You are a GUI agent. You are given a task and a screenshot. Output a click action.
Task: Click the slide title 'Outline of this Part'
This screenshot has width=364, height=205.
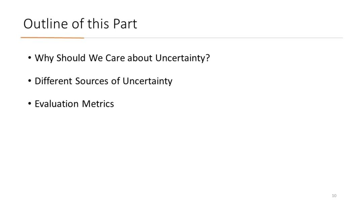80,24
